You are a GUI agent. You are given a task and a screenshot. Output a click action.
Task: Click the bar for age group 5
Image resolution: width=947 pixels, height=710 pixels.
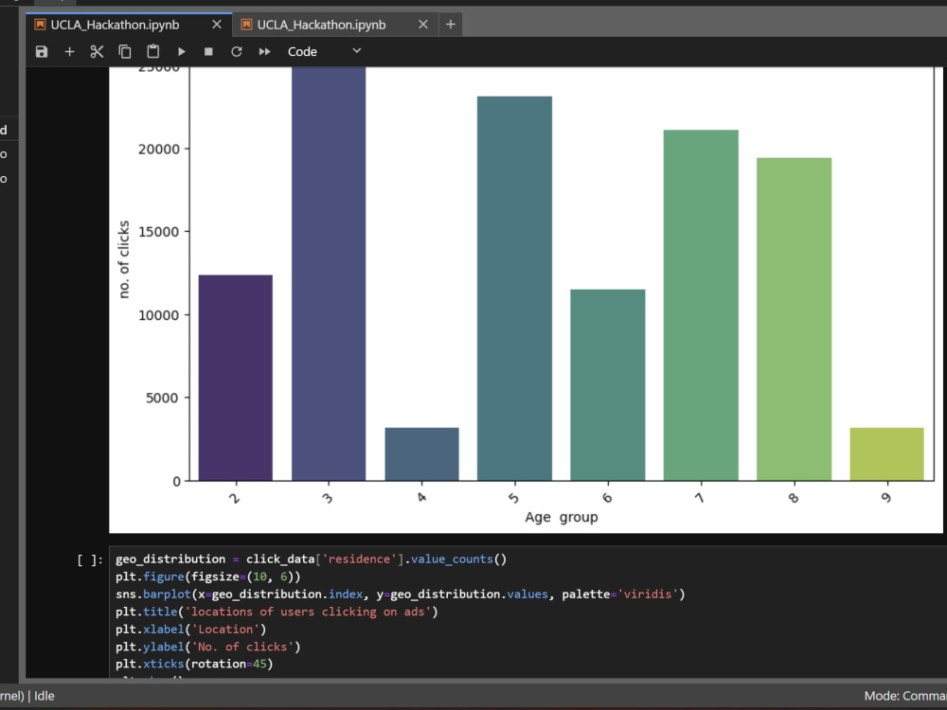coord(514,289)
